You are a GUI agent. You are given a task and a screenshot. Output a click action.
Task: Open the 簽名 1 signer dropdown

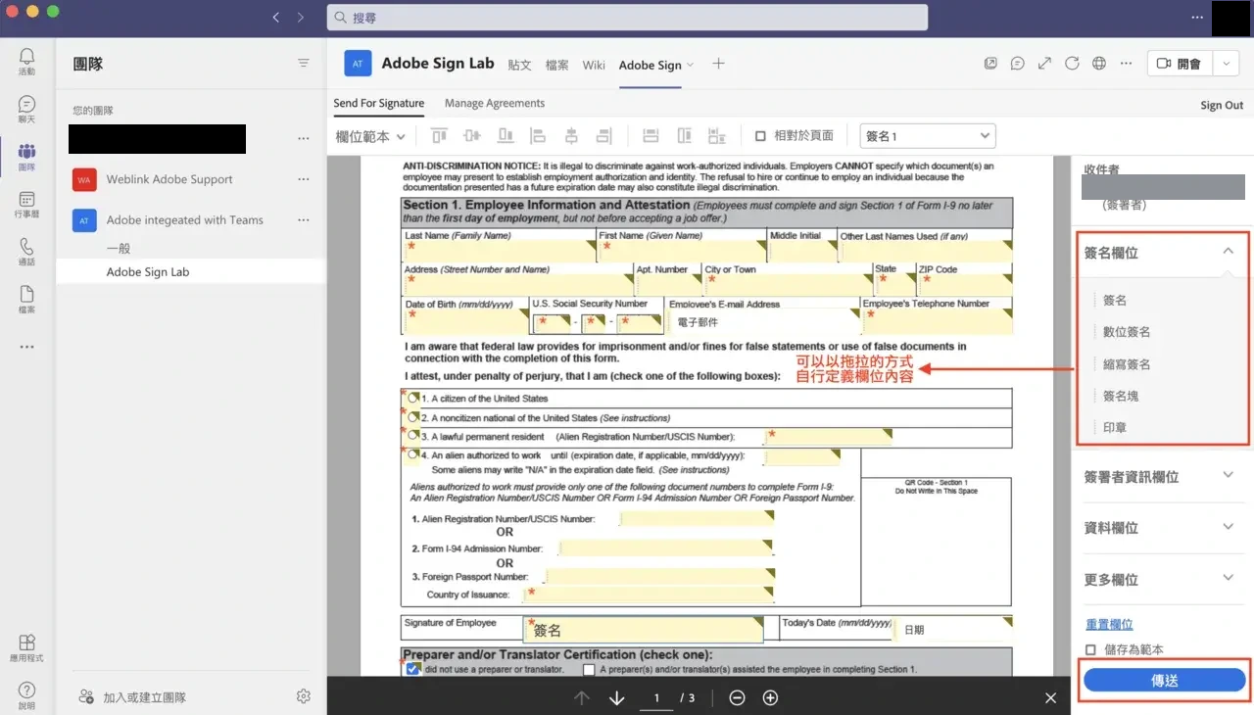928,136
